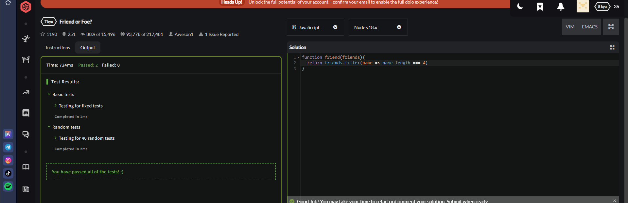Open the 1 Issue Reported link

(x=221, y=34)
